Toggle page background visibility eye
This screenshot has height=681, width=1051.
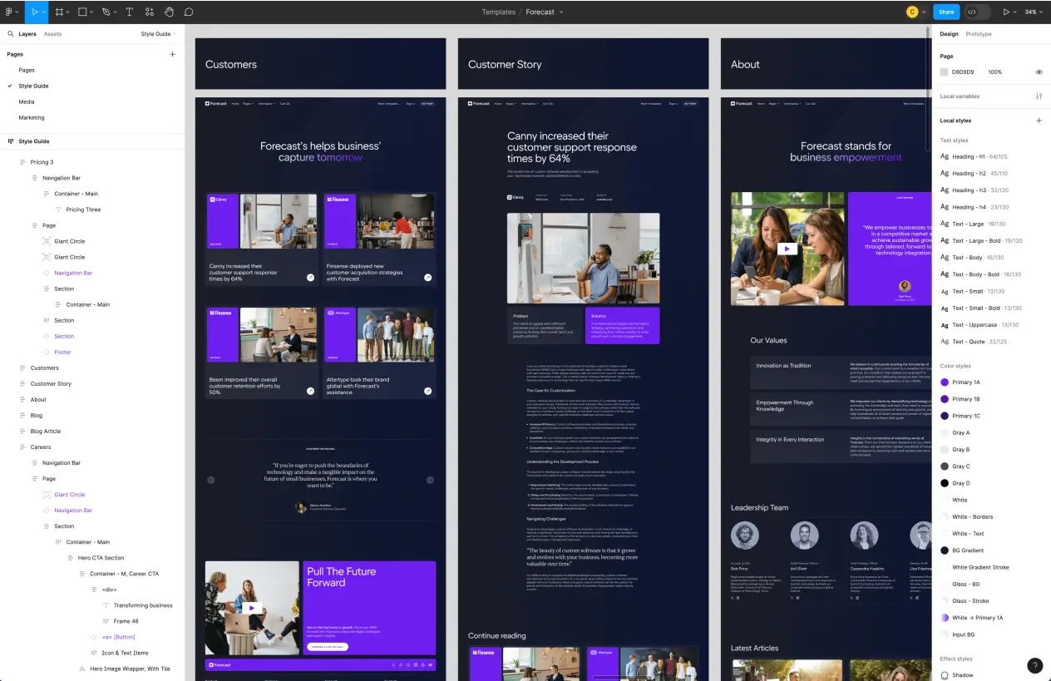(x=1039, y=72)
